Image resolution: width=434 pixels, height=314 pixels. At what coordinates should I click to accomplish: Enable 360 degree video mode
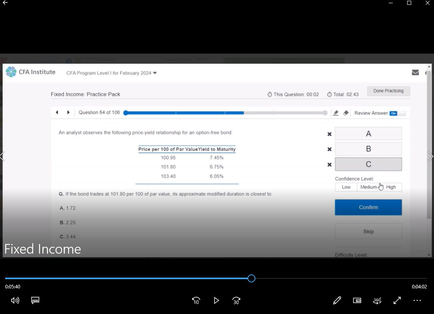click(377, 300)
